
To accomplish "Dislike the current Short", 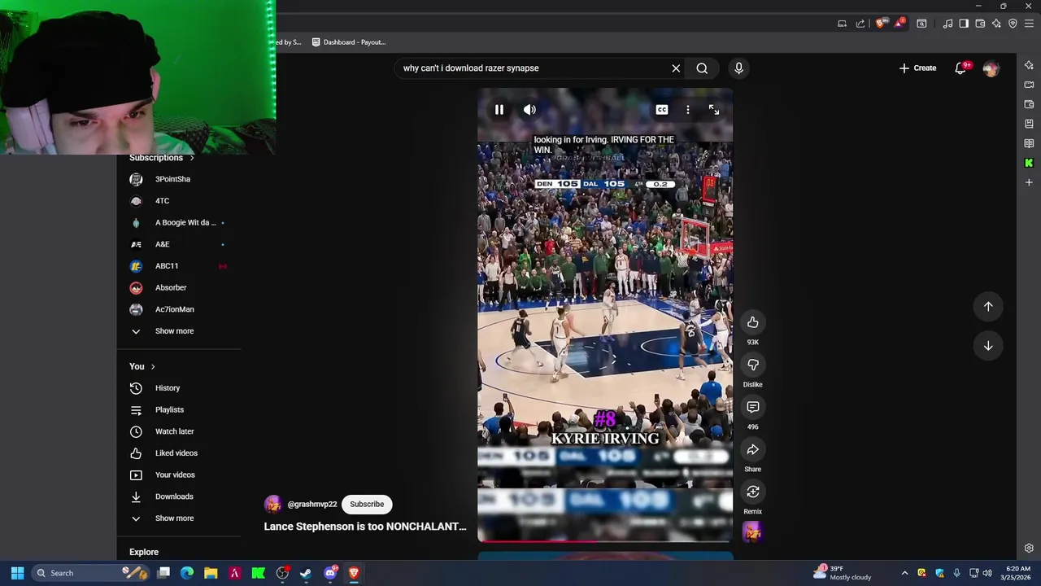I will pyautogui.click(x=753, y=365).
